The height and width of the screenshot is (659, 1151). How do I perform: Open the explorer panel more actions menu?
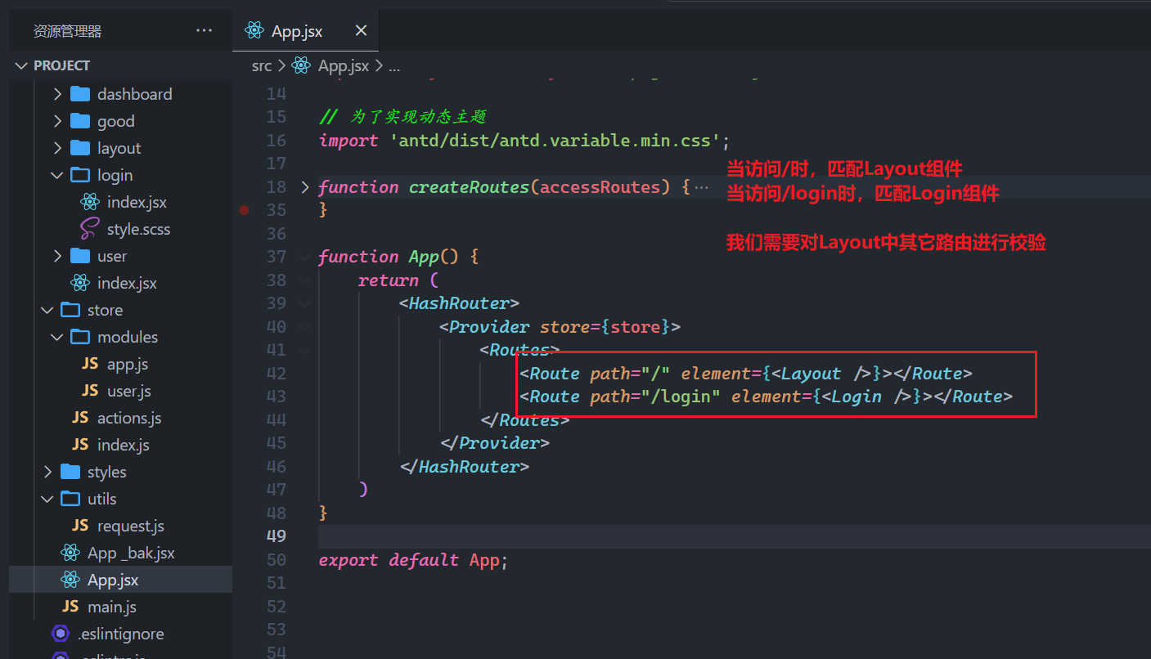[x=204, y=31]
